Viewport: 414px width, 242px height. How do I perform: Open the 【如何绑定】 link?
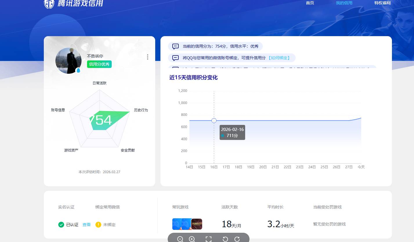click(279, 58)
